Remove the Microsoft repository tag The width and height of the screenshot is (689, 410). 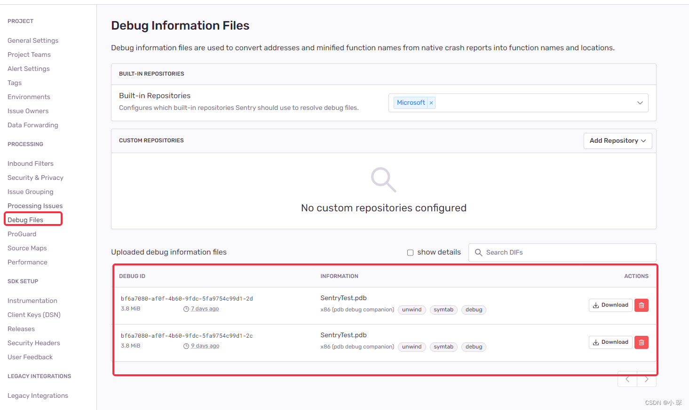click(x=431, y=103)
